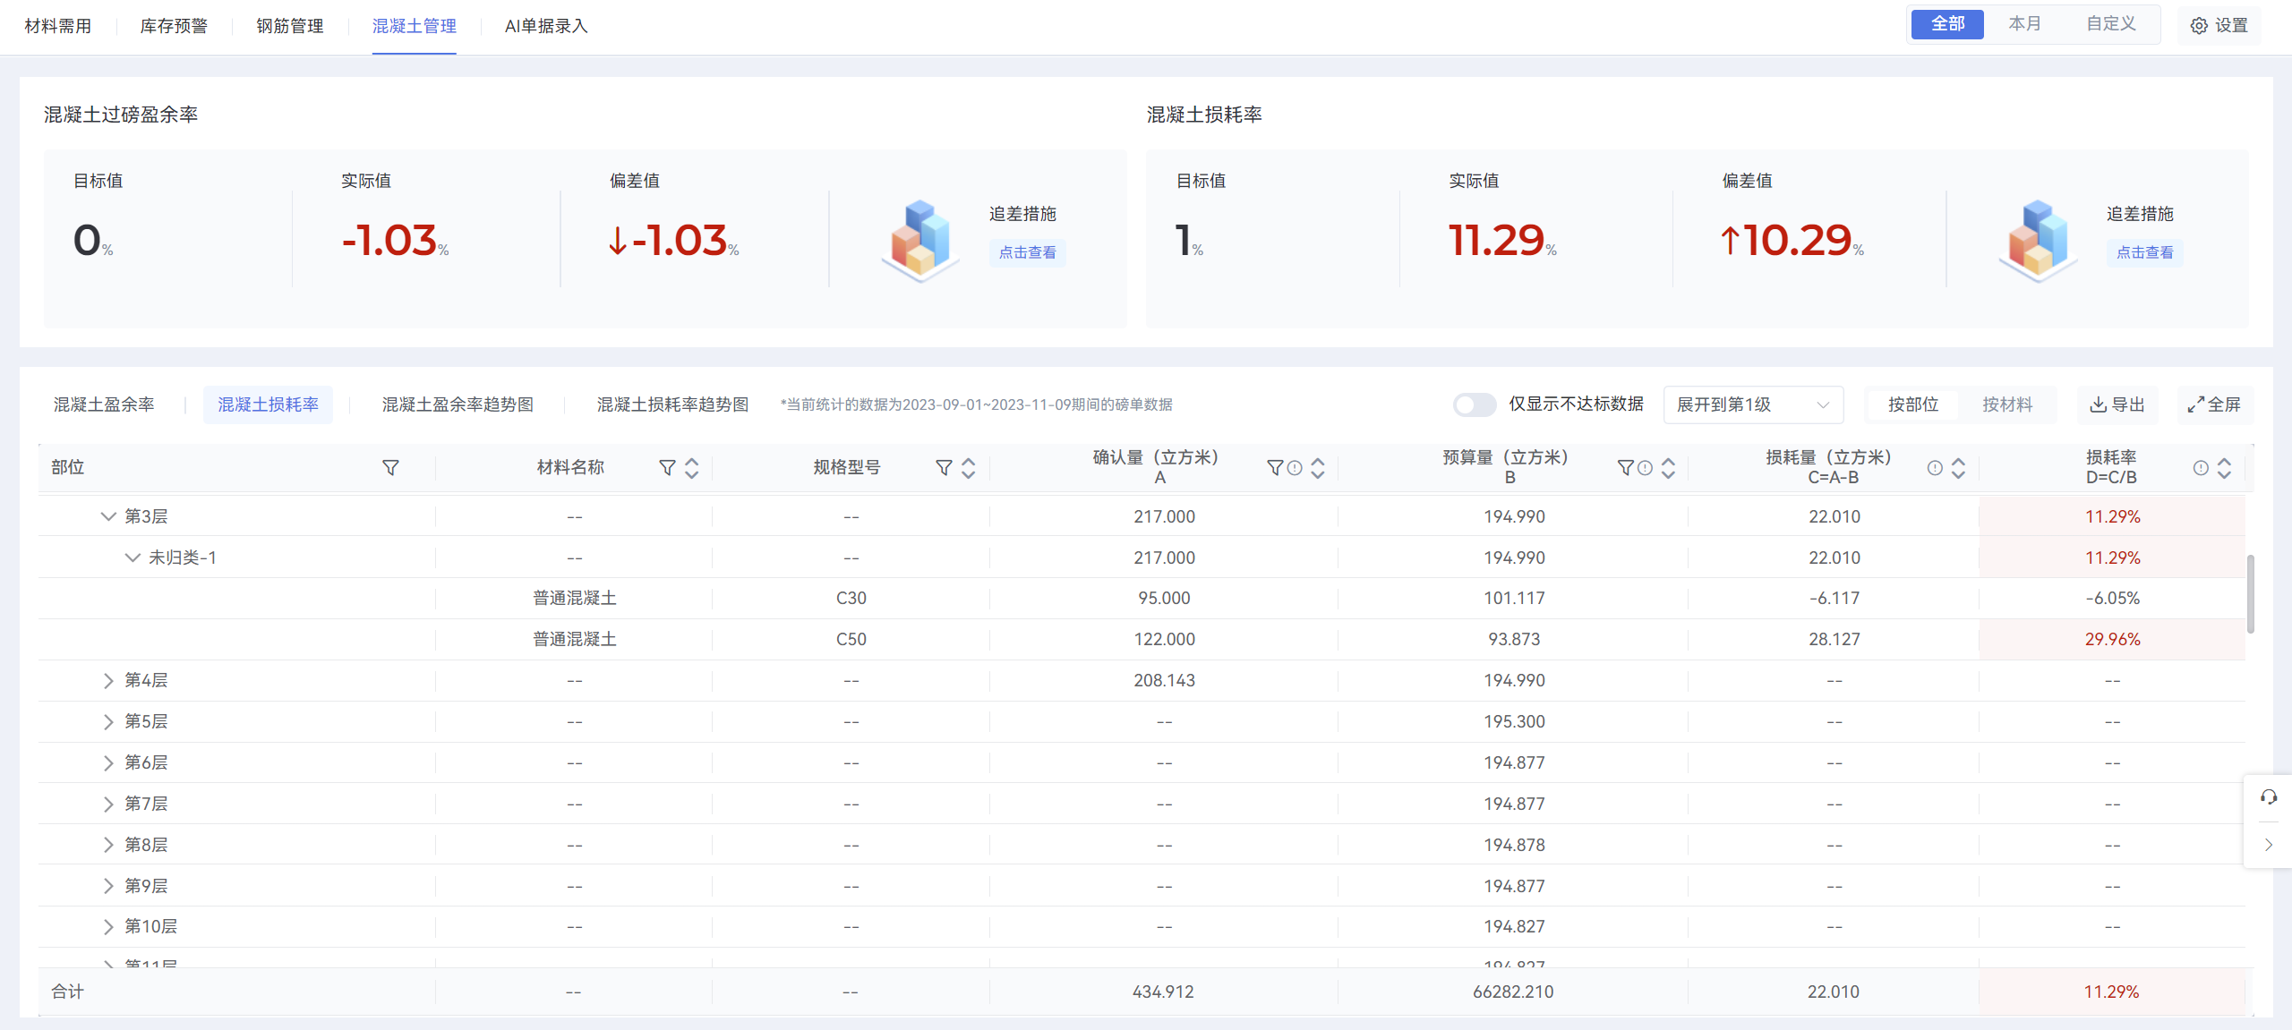2292x1030 pixels.
Task: Select the 全部 filter button
Action: (x=1947, y=24)
